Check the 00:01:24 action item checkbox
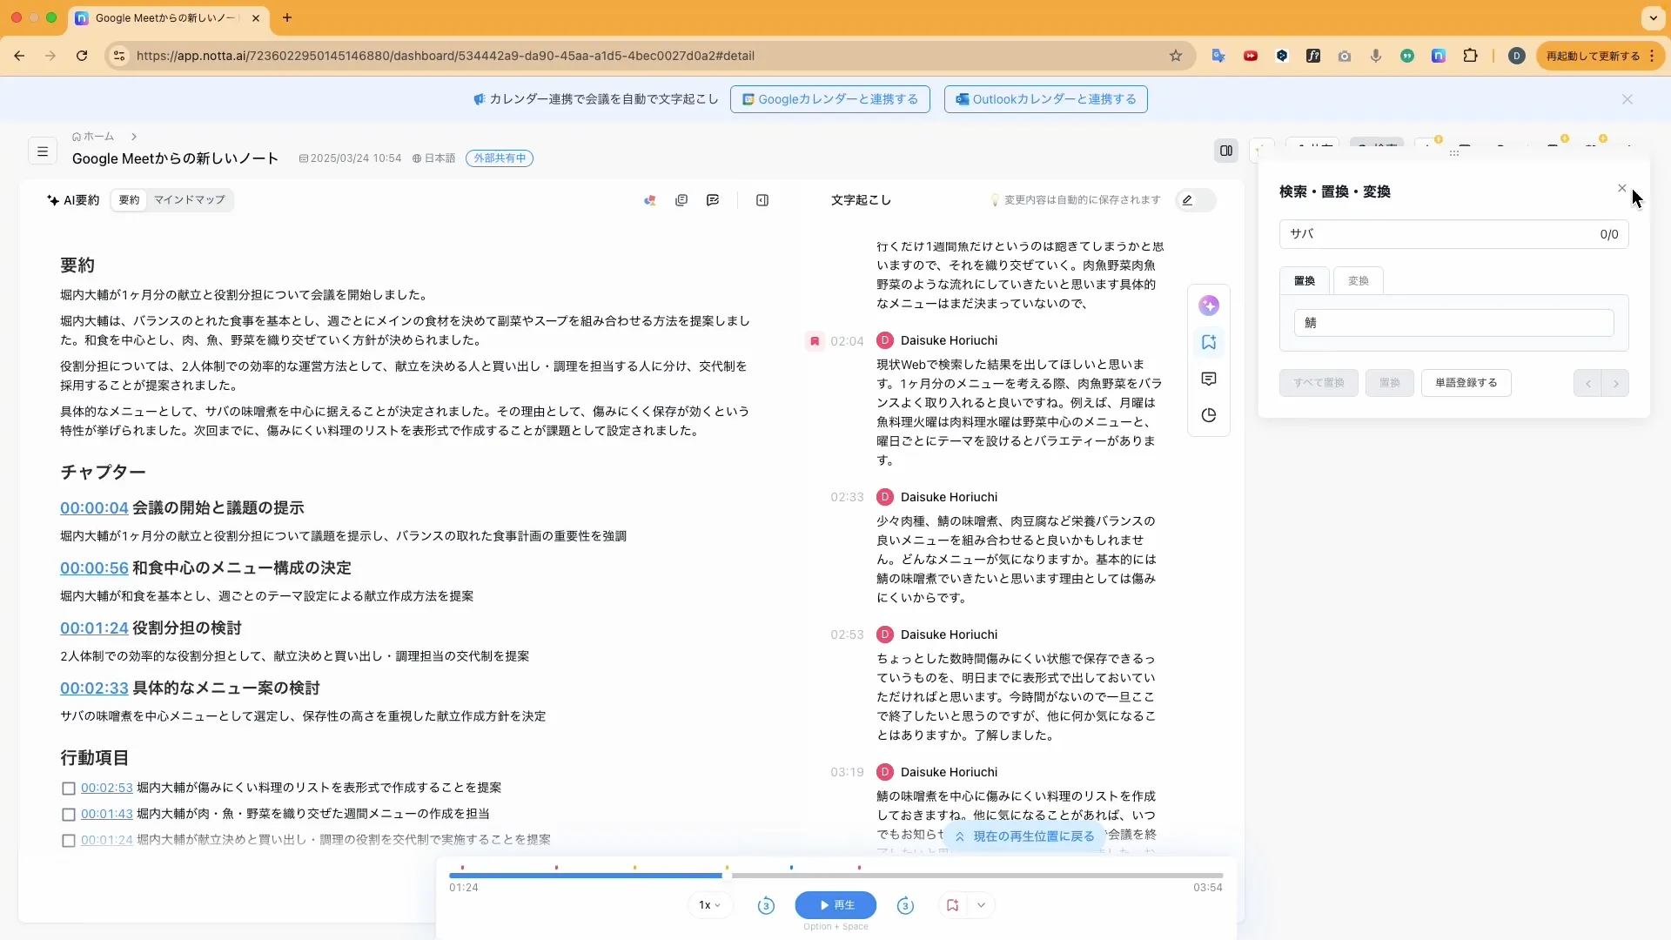The image size is (1671, 940). [68, 840]
